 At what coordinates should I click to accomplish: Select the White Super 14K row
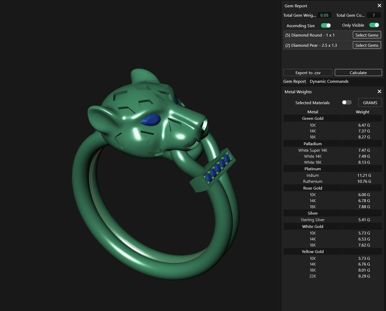[332, 150]
